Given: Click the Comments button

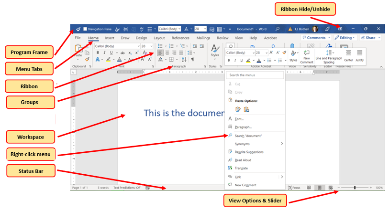Looking at the screenshot, I should point(316,38).
